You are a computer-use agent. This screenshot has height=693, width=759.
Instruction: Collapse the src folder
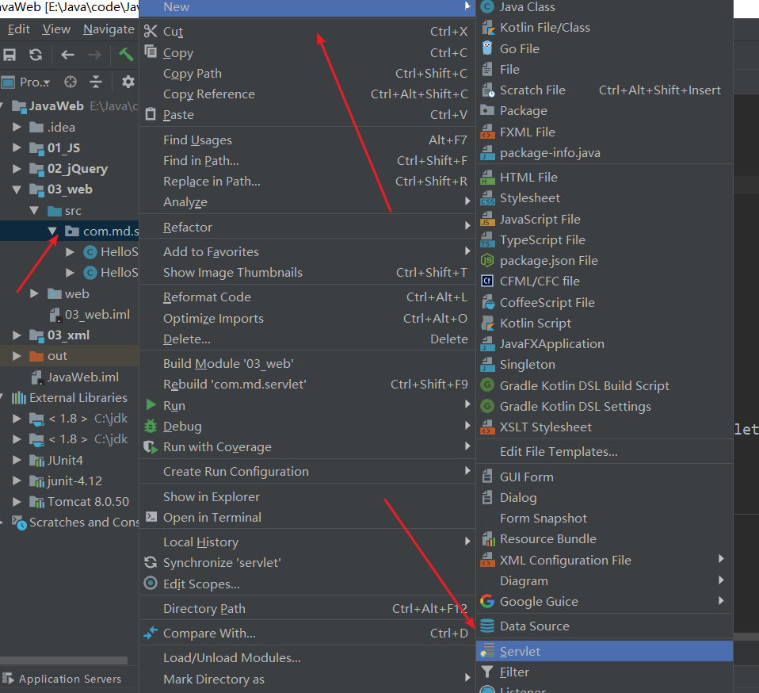(34, 210)
